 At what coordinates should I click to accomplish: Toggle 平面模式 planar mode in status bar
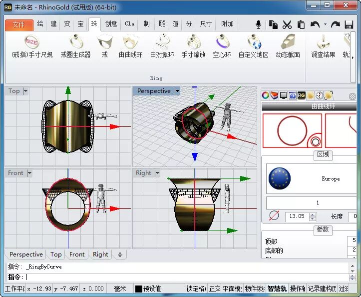tap(232, 288)
